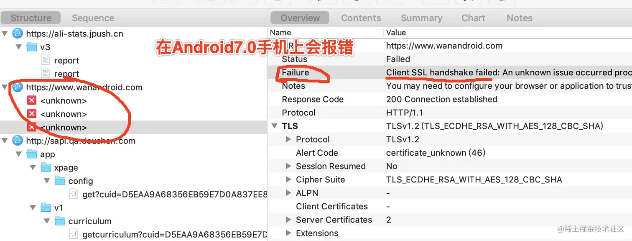Collapse the TLS section
632x241 pixels.
tap(275, 126)
